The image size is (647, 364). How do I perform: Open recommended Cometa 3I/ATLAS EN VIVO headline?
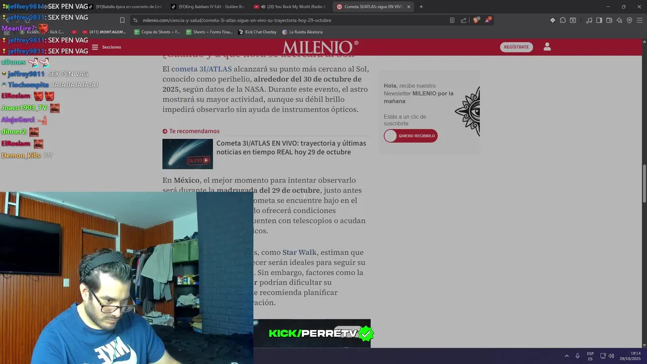pos(291,148)
